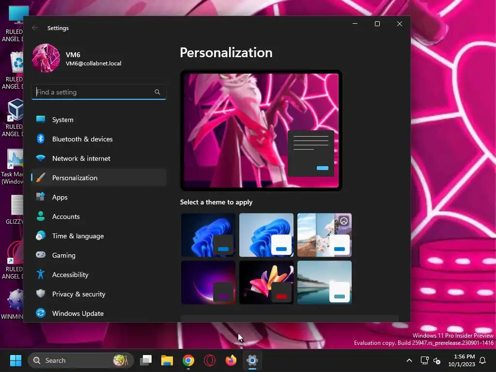Open the Recycle Bin desktop icon

click(16, 62)
